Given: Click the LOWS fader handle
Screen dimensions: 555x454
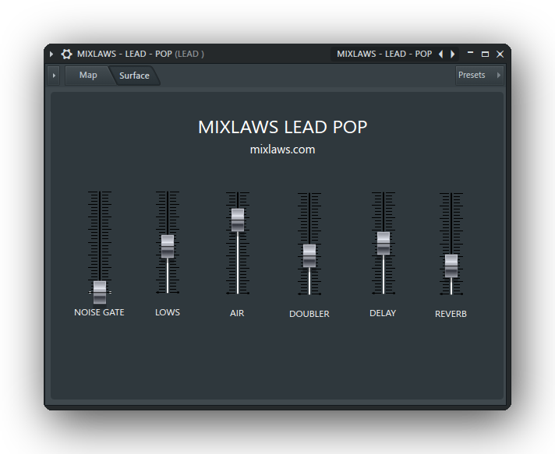Looking at the screenshot, I should (168, 246).
